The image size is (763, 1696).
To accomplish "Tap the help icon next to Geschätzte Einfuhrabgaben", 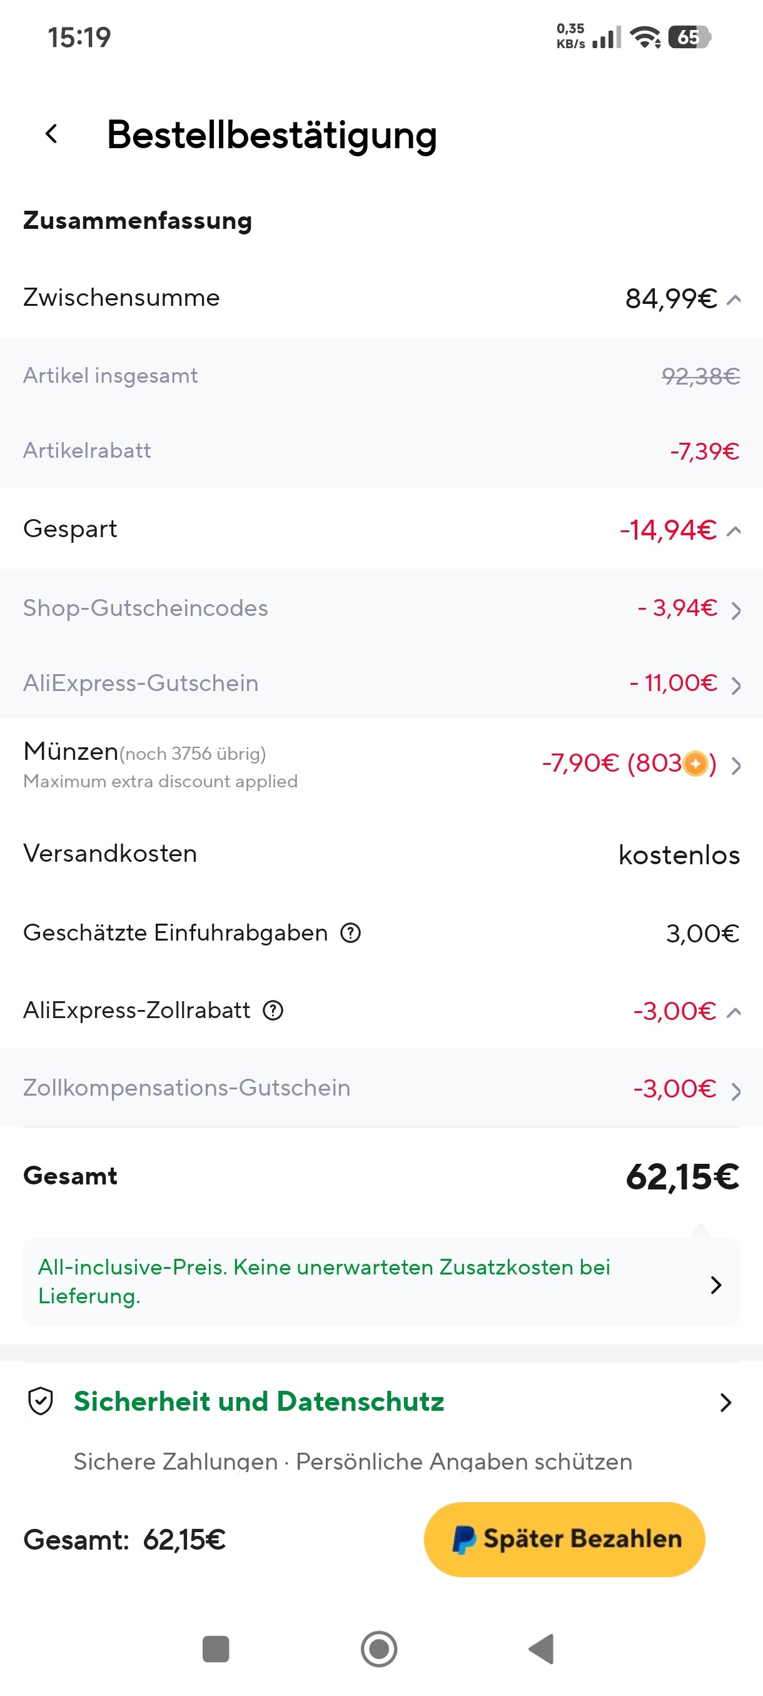I will click(350, 933).
